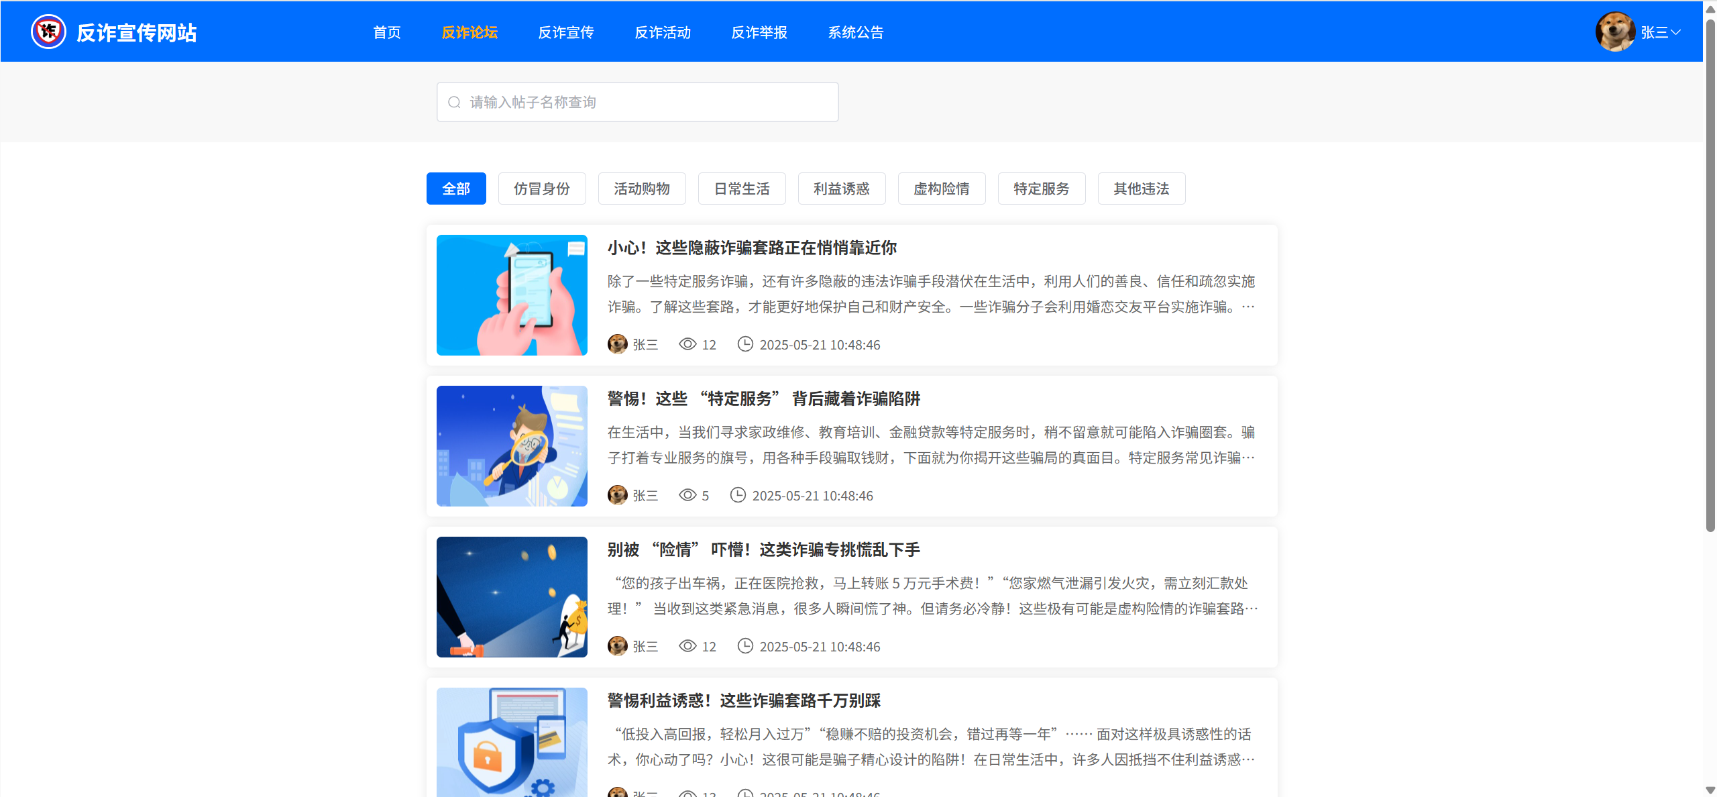Click the anti-fraud site logo icon
1717x797 pixels.
48,32
